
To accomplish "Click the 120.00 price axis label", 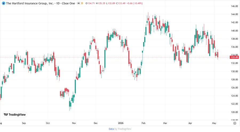I will pos(234,112).
